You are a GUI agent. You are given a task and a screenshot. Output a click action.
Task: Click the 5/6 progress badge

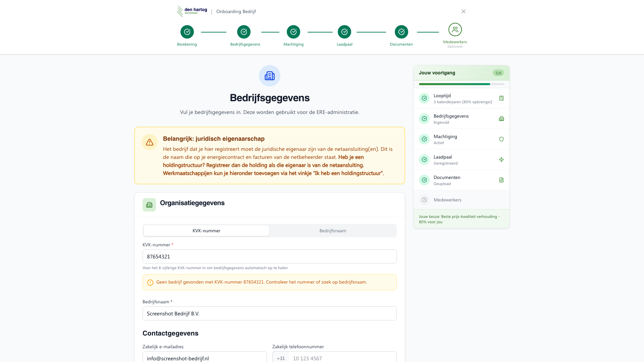click(x=498, y=73)
